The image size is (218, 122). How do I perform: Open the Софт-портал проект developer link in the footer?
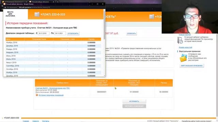197,121
